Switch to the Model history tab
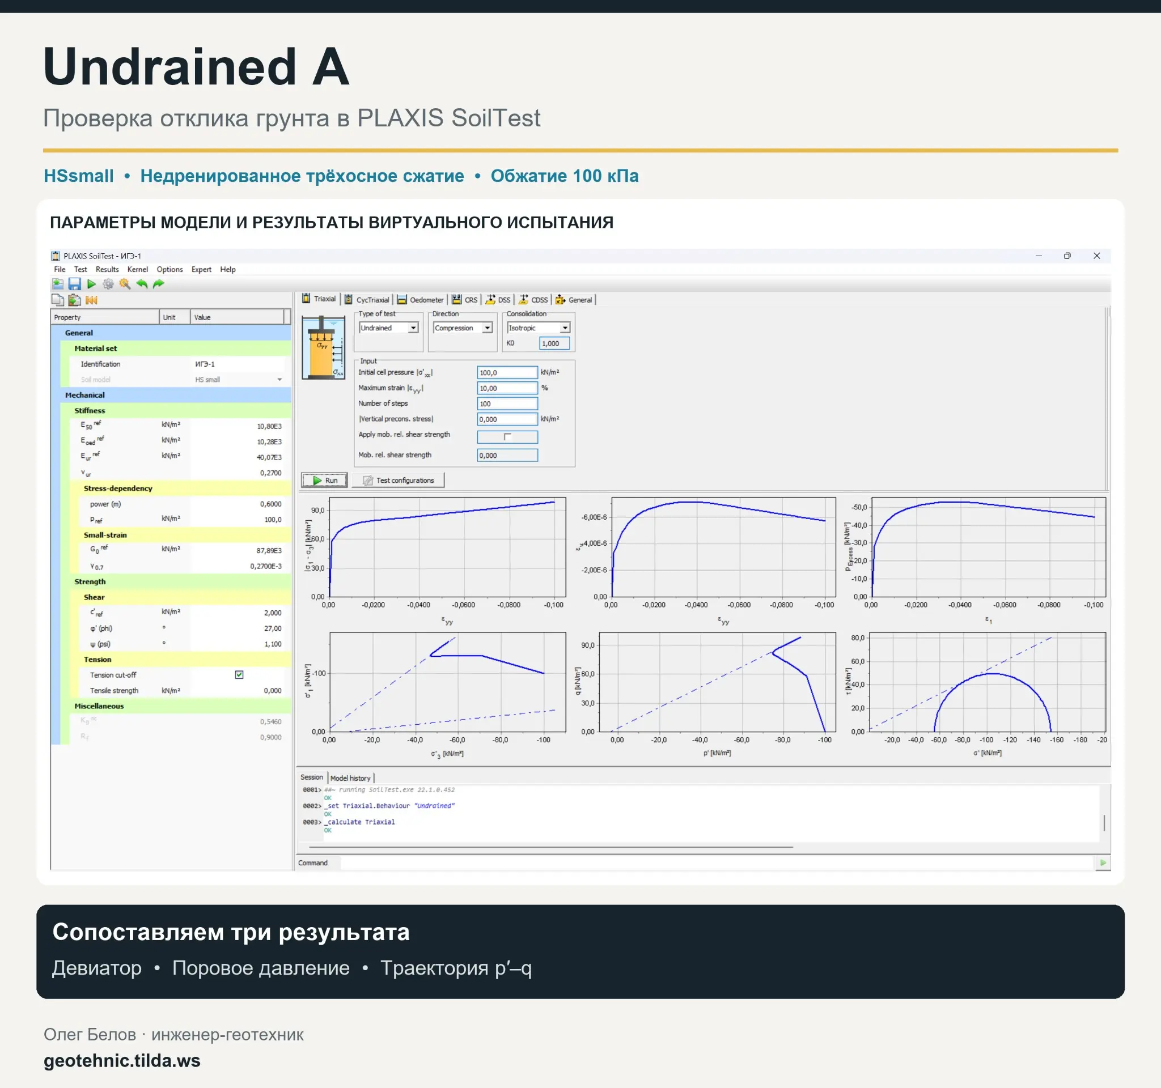This screenshot has width=1161, height=1088. [x=350, y=778]
